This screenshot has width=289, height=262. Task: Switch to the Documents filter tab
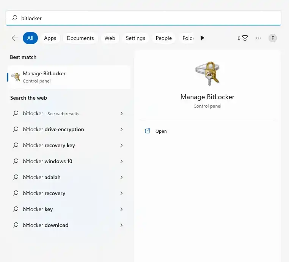[80, 38]
